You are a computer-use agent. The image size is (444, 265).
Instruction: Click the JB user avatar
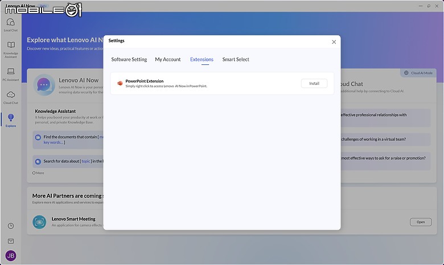coord(11,256)
